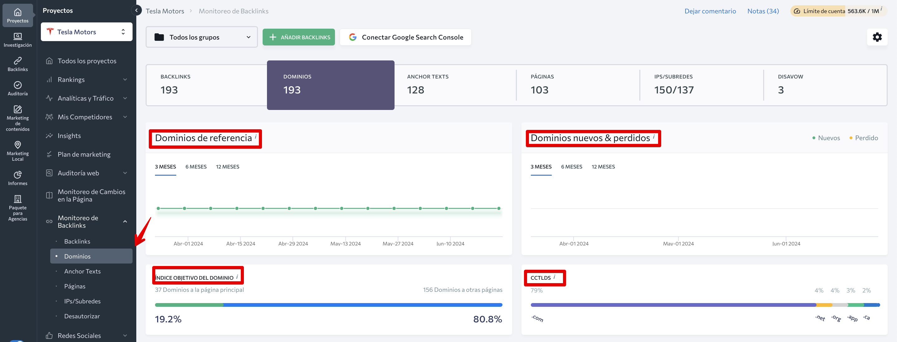Select 6 MESES in Dominios de referencia chart
The image size is (897, 342).
(196, 167)
